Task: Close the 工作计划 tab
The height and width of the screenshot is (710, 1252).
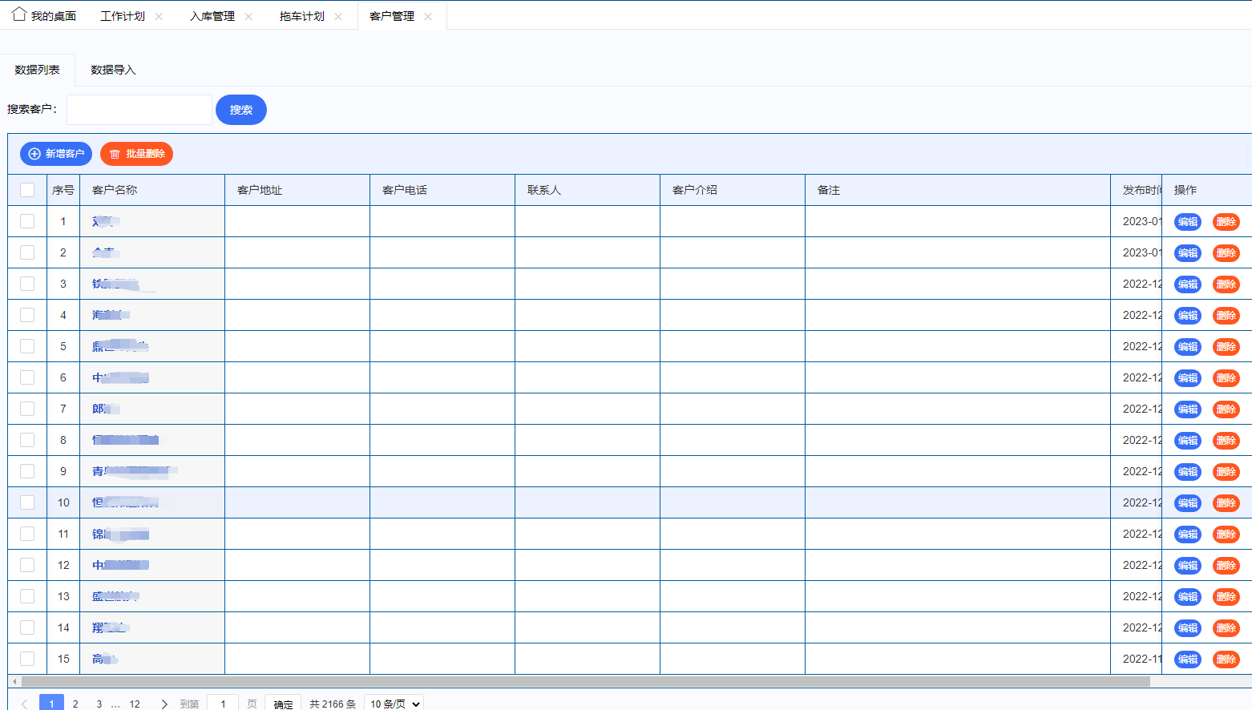Action: pos(159,17)
